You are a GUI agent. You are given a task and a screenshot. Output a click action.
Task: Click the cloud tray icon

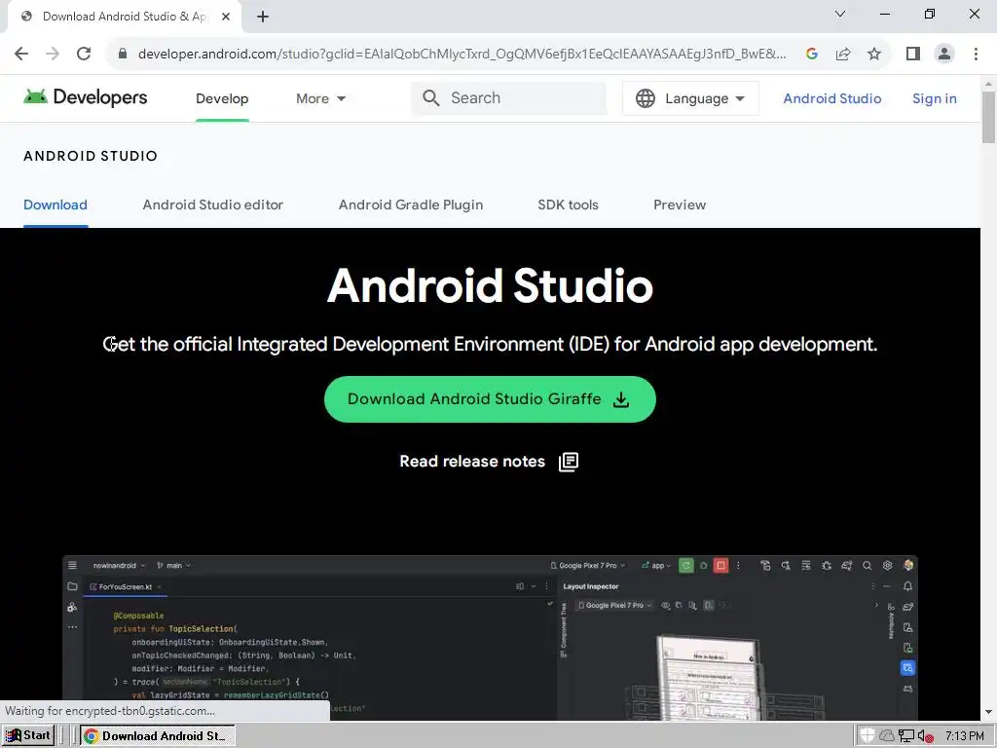point(886,736)
